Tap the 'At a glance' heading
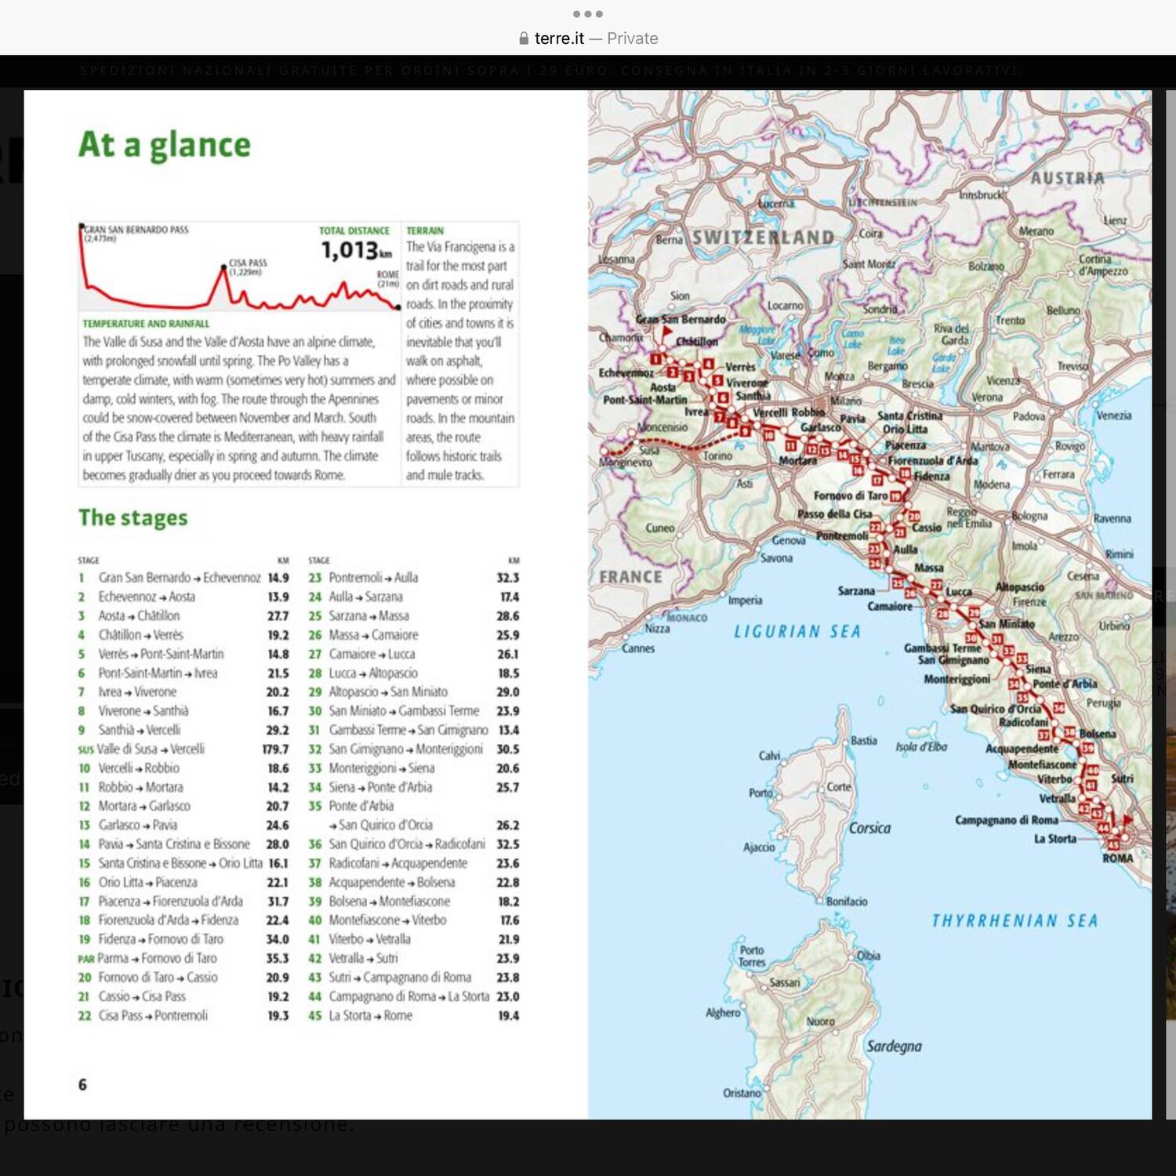Screen dimensions: 1176x1176 [165, 145]
